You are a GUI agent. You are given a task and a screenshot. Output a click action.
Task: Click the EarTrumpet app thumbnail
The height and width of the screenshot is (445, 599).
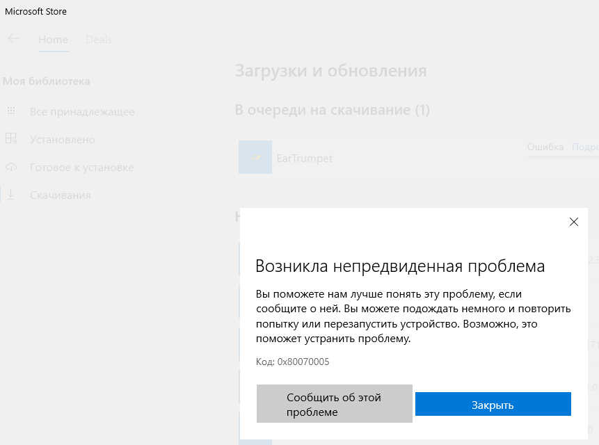click(255, 157)
